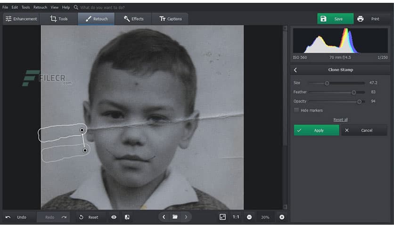Open the folder browse icon

[x=175, y=217]
